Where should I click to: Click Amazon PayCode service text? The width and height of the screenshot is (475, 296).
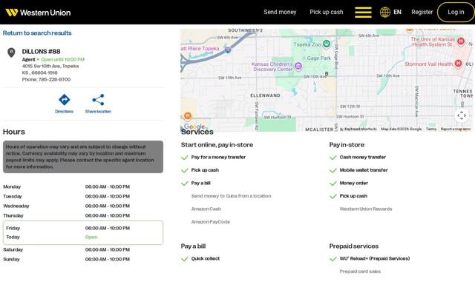[211, 222]
